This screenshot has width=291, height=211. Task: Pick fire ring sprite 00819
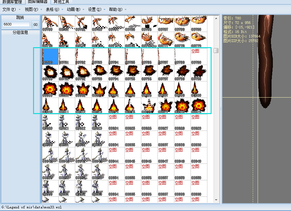(x=199, y=106)
